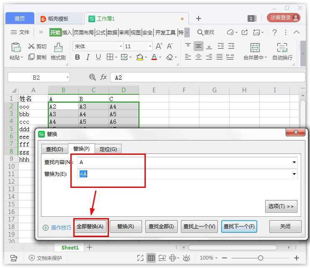Click the 全部替换(A) button
Image resolution: width=310 pixels, height=268 pixels.
(x=90, y=226)
